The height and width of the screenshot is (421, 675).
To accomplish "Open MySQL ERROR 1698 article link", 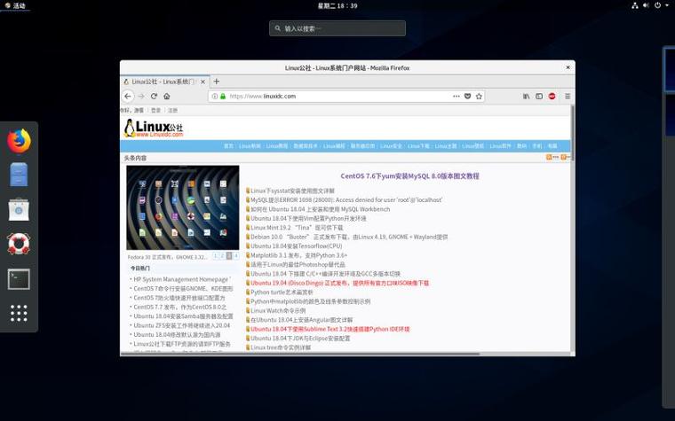I will click(x=346, y=199).
